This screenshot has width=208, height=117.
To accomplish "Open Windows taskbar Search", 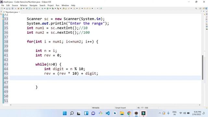I will (72, 113).
